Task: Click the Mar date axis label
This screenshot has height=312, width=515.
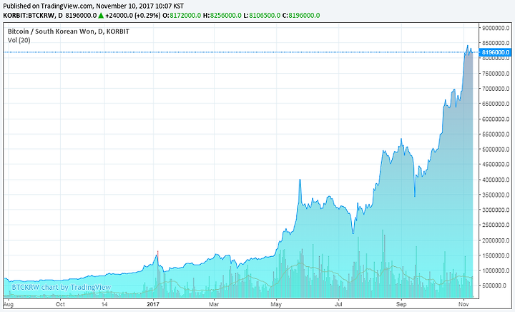Action: coord(214,304)
